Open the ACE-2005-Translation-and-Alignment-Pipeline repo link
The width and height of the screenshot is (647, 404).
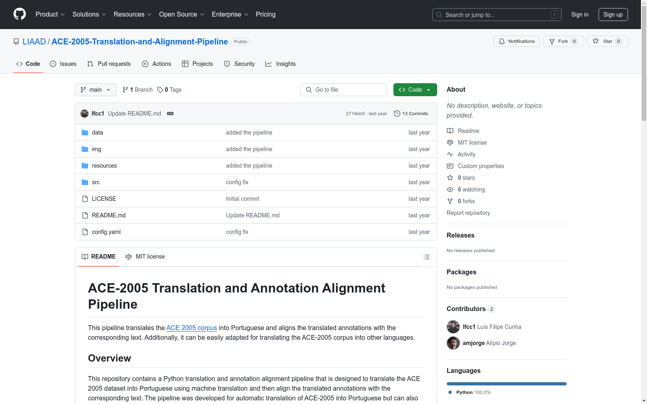click(140, 42)
